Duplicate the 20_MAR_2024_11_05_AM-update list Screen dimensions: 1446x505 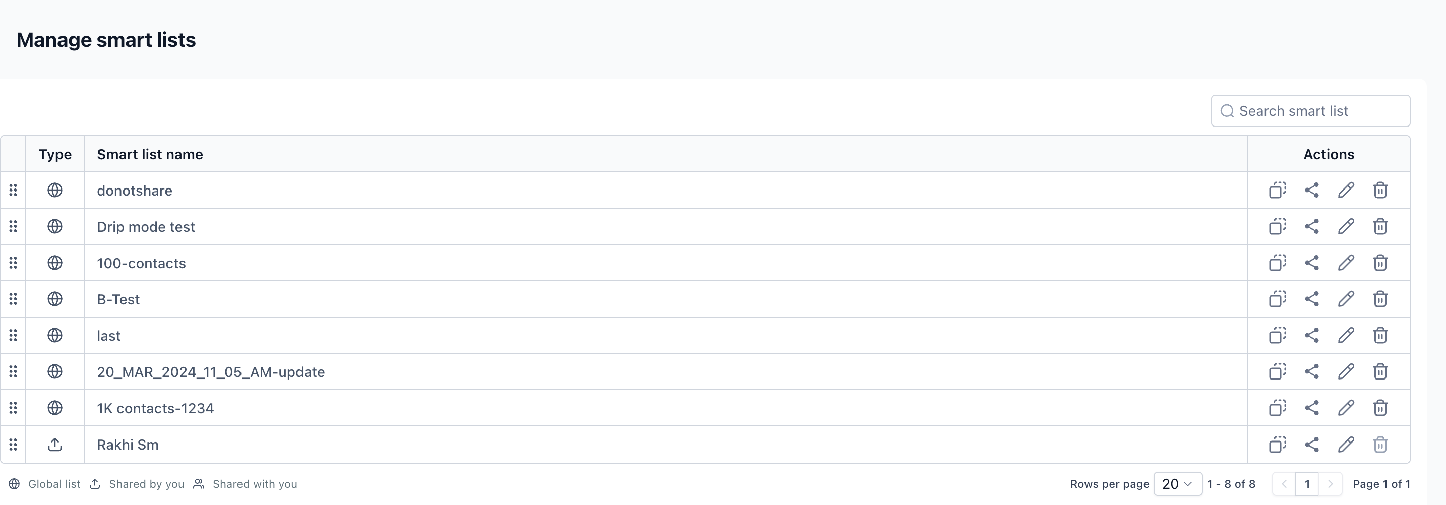pyautogui.click(x=1277, y=371)
